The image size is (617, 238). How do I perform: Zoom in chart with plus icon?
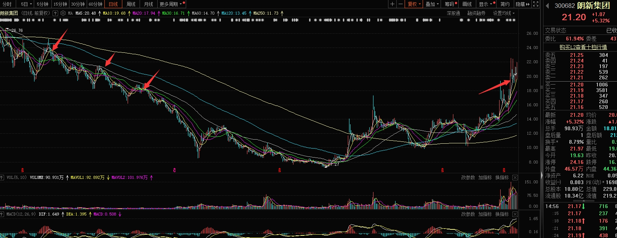(x=392, y=4)
